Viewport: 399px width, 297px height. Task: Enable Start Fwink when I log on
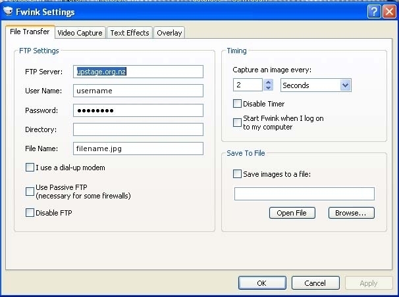point(237,122)
